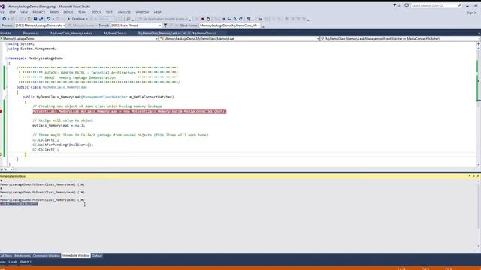Switch to the Output panel tab
Image resolution: width=481 pixels, height=270 pixels.
pyautogui.click(x=97, y=255)
